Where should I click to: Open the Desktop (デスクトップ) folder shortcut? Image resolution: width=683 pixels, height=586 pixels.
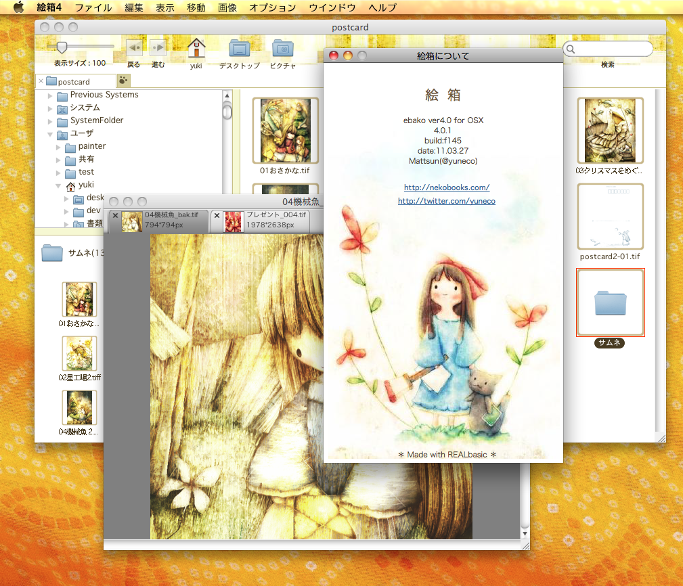[x=240, y=48]
